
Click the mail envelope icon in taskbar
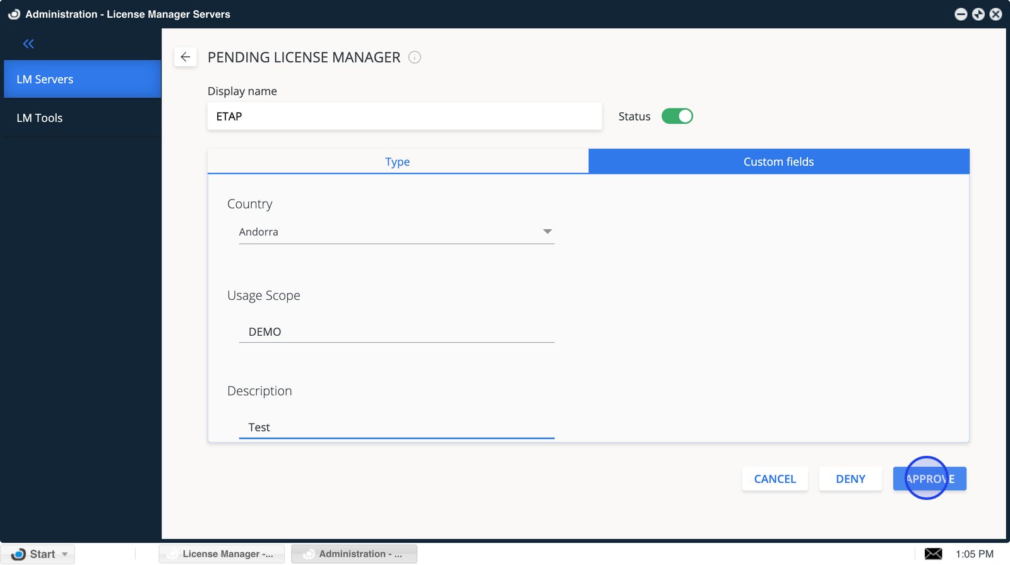click(933, 554)
